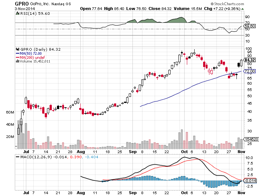Click the green up-triangle change indicator
The image size is (259, 196).
tap(242, 9)
